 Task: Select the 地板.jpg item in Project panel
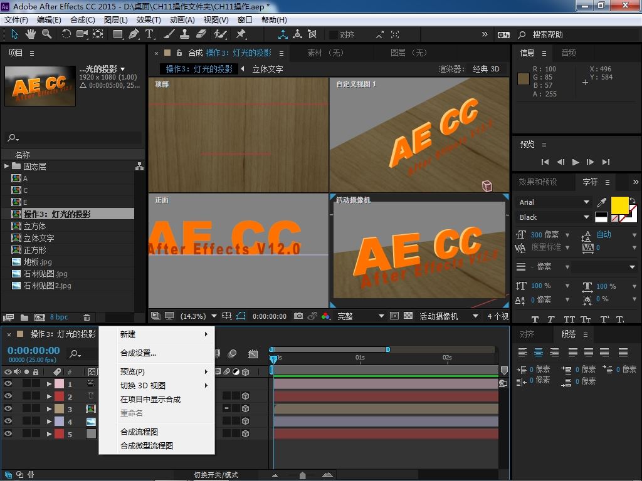[x=37, y=262]
